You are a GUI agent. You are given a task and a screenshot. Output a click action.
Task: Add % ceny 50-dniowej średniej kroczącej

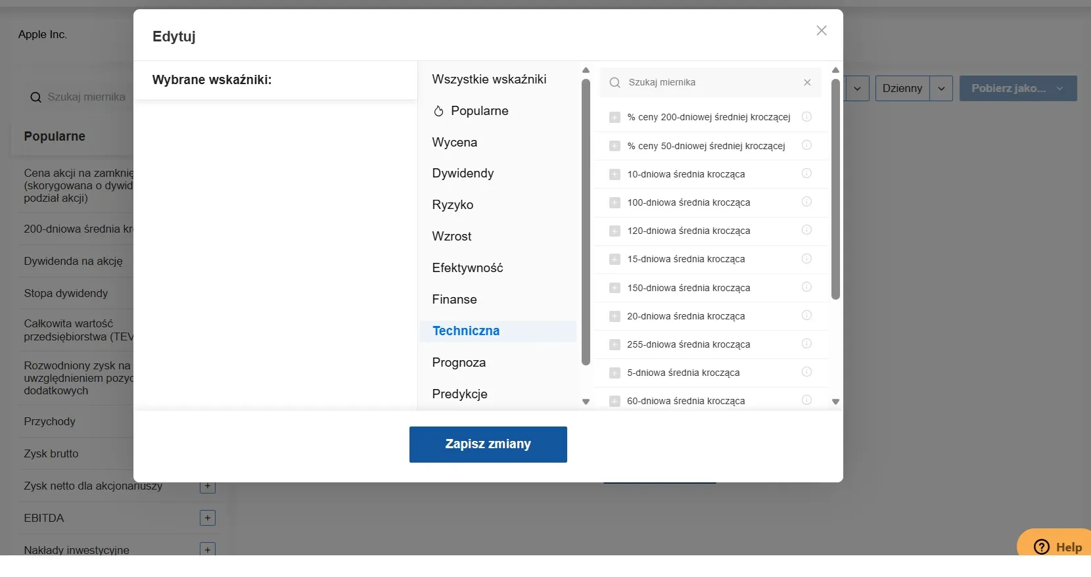point(615,146)
